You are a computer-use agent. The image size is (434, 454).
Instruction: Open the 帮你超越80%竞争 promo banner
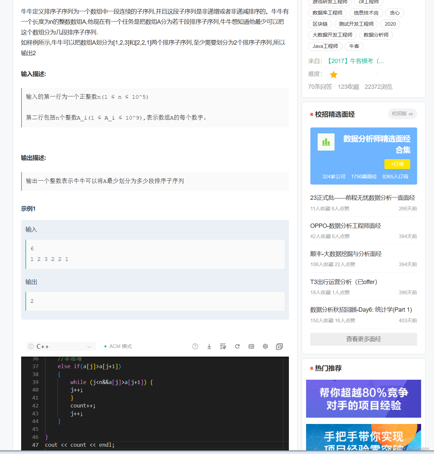coord(364,399)
